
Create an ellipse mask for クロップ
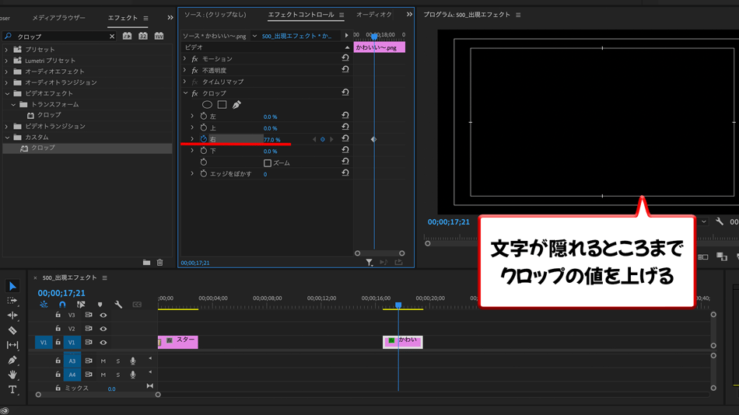point(207,104)
